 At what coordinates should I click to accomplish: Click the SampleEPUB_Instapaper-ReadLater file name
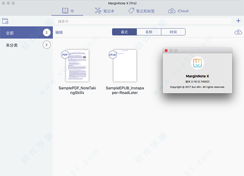coord(125,90)
